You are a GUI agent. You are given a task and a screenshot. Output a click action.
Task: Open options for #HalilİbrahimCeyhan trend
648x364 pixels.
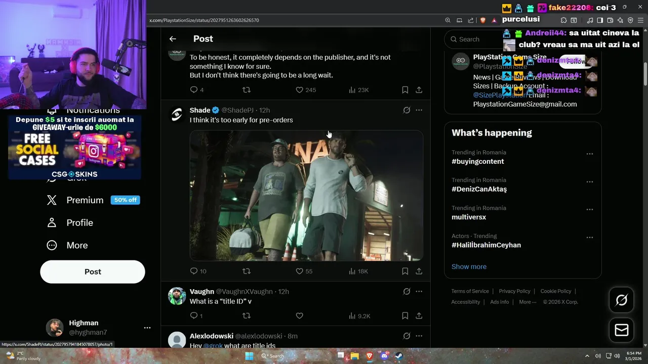(590, 237)
